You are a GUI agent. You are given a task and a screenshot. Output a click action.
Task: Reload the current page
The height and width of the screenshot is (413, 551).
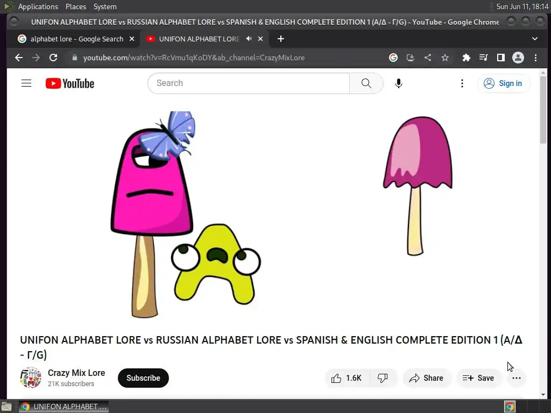coord(53,58)
